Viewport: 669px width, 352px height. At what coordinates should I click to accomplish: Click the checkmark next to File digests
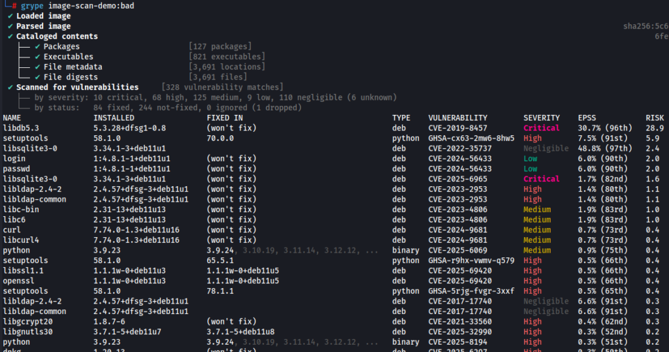coord(37,77)
